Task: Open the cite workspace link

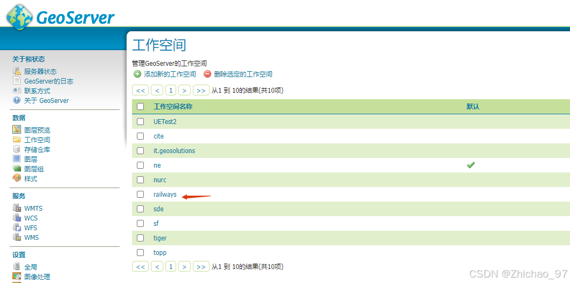Action: (159, 136)
